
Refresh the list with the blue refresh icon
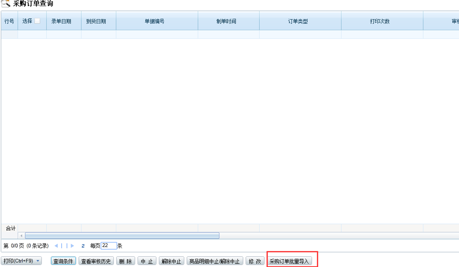(83, 245)
